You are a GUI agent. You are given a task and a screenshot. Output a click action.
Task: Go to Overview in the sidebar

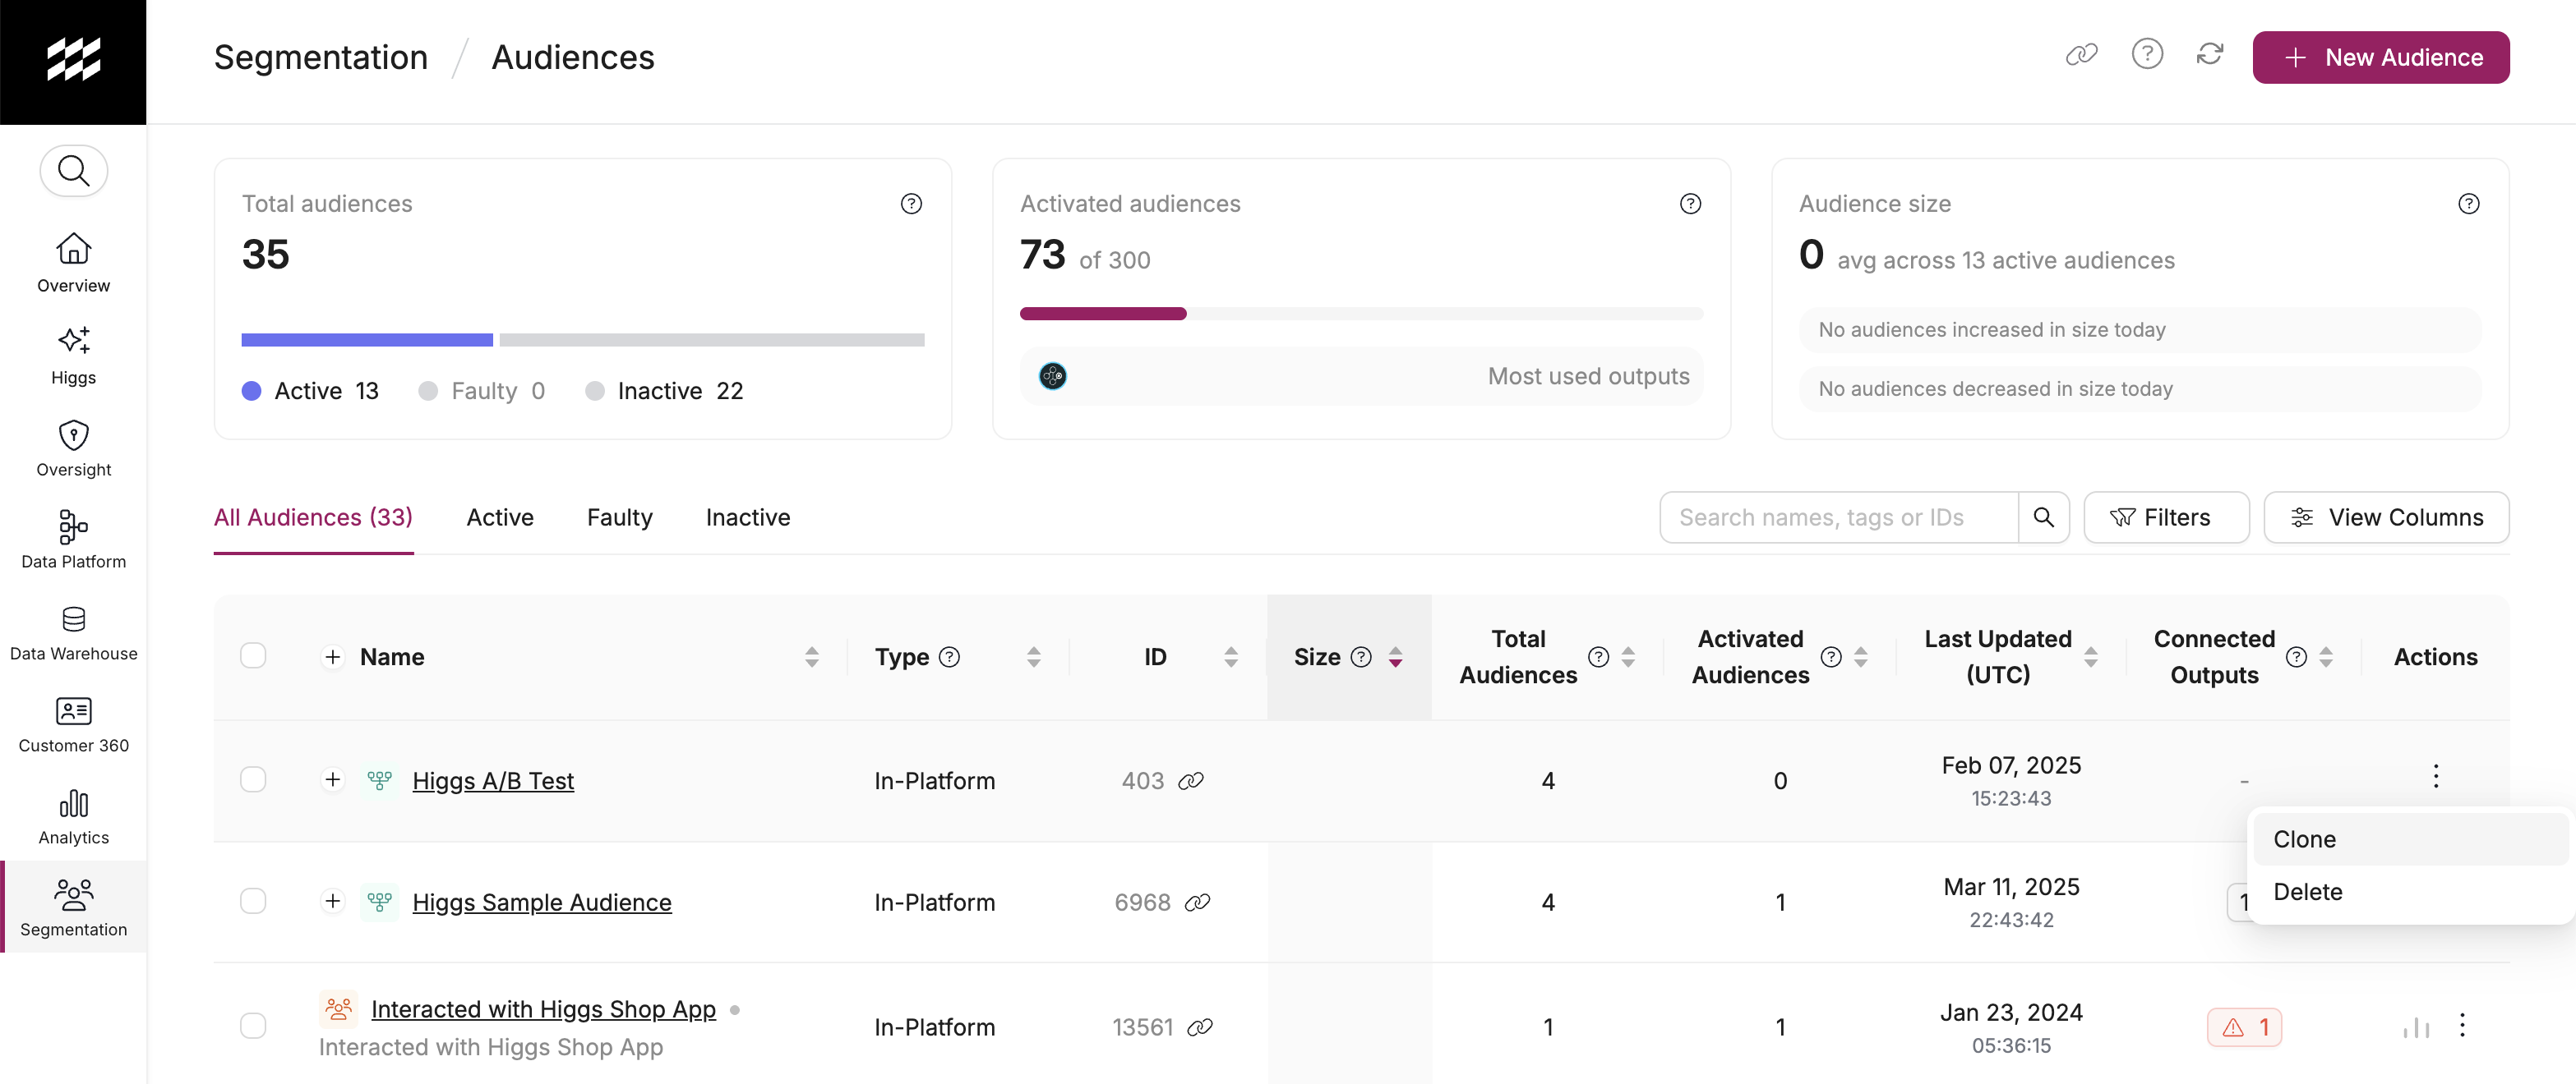click(x=73, y=263)
